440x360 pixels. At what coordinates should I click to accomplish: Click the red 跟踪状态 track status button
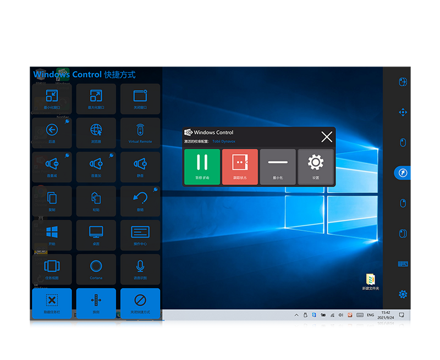240,167
